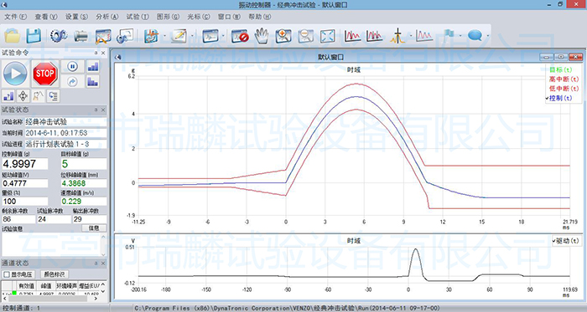This screenshot has height=312, width=587.
Task: Open the 图形(G) menu
Action: click(168, 17)
